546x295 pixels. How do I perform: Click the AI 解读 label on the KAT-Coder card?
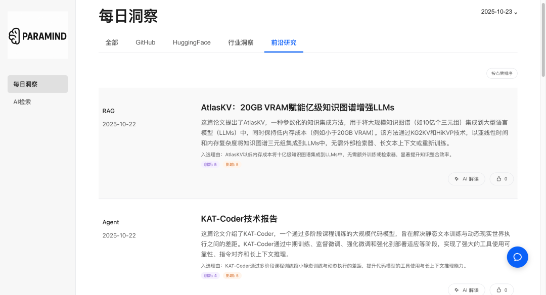coord(471,290)
